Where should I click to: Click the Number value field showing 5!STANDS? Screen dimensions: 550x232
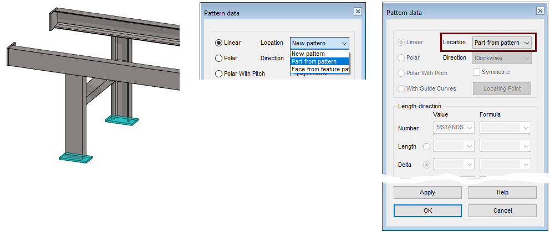click(x=453, y=128)
